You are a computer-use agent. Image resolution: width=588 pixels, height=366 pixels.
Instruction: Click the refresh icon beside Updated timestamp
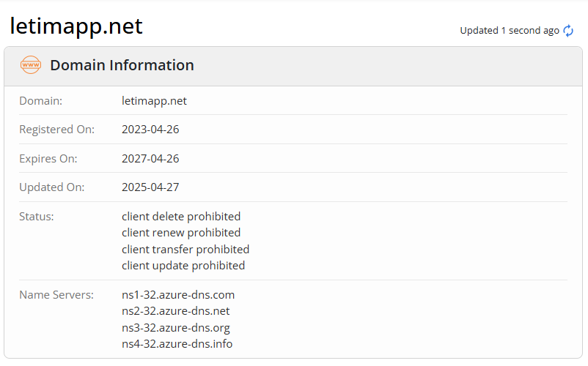click(568, 31)
